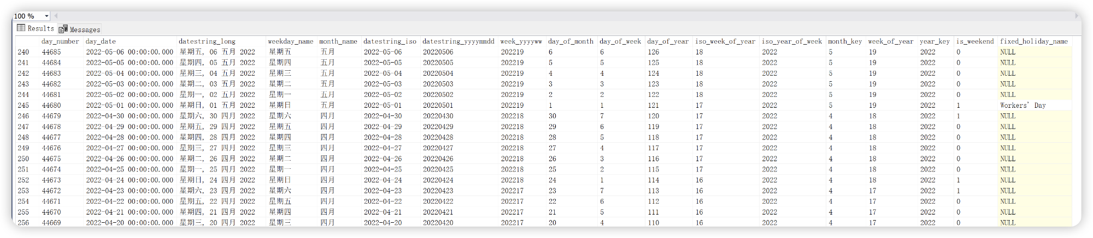1093x238 pixels.
Task: Select the month_key column header
Action: click(845, 41)
